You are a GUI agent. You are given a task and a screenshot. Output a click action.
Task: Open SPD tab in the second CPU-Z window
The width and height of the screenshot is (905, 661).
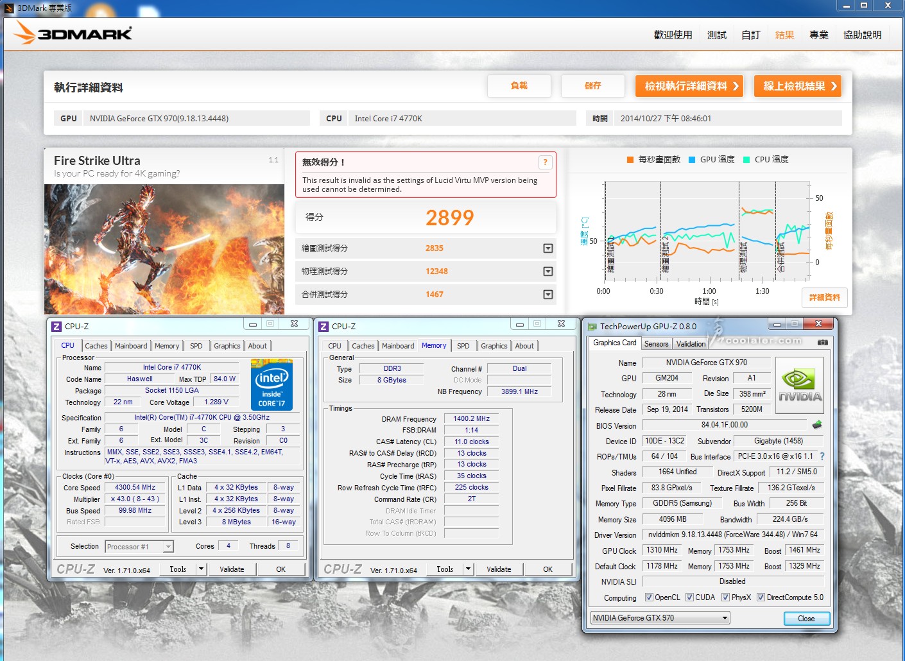pyautogui.click(x=463, y=346)
